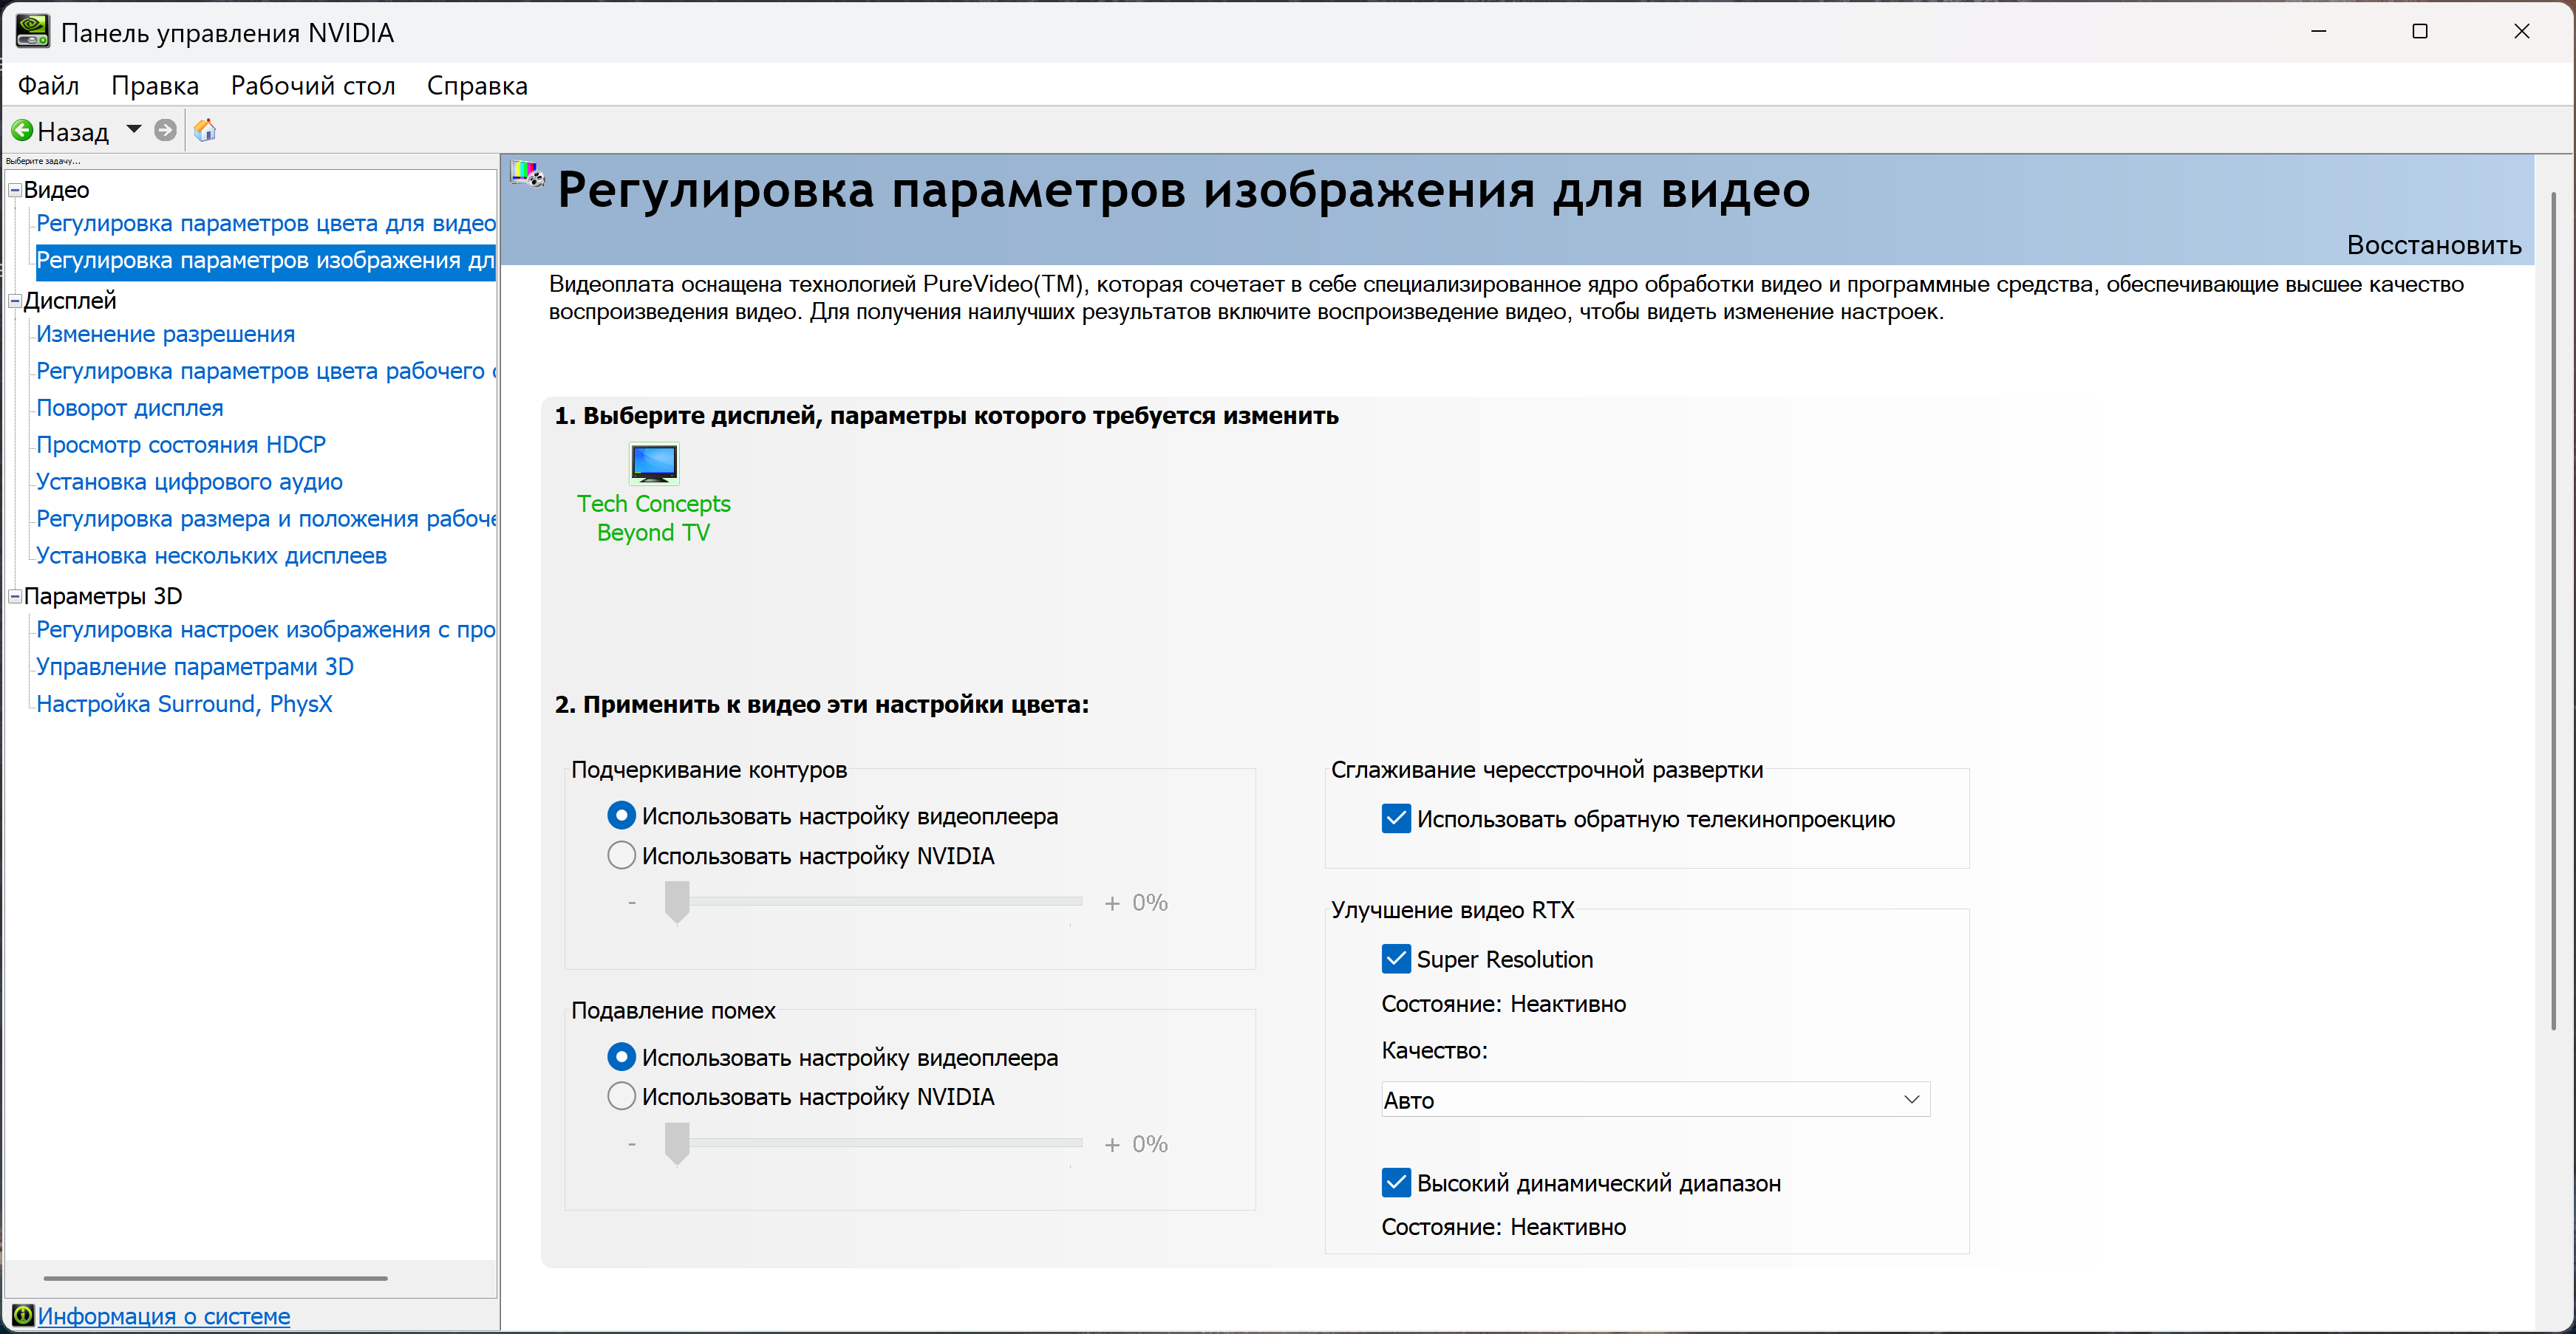The height and width of the screenshot is (1334, 2576).
Task: Click the Home icon in toolbar
Action: tap(205, 131)
